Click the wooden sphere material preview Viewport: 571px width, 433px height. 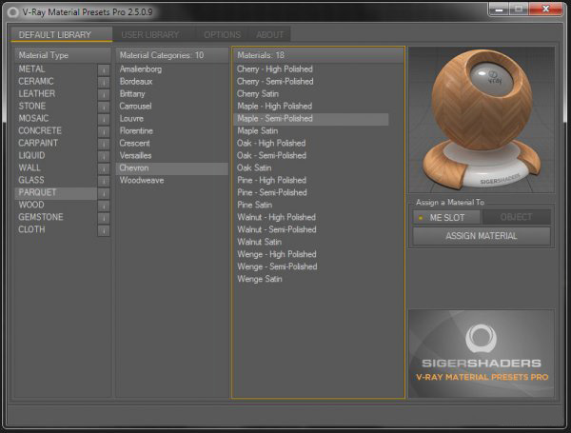click(x=482, y=120)
